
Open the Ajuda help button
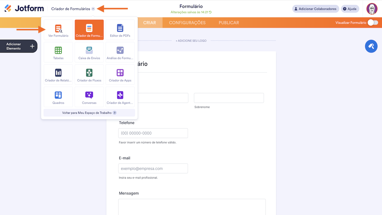coord(350,9)
